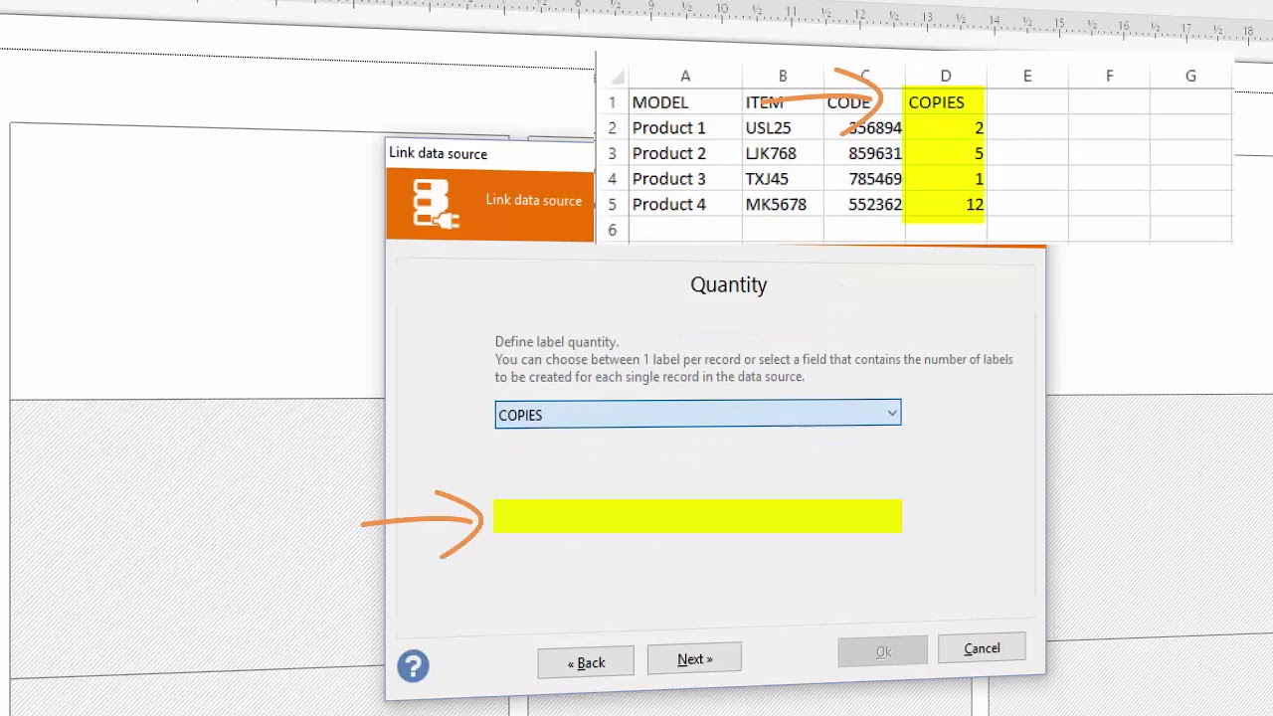Image resolution: width=1273 pixels, height=716 pixels.
Task: Select the LJK768 item cell
Action: click(783, 153)
